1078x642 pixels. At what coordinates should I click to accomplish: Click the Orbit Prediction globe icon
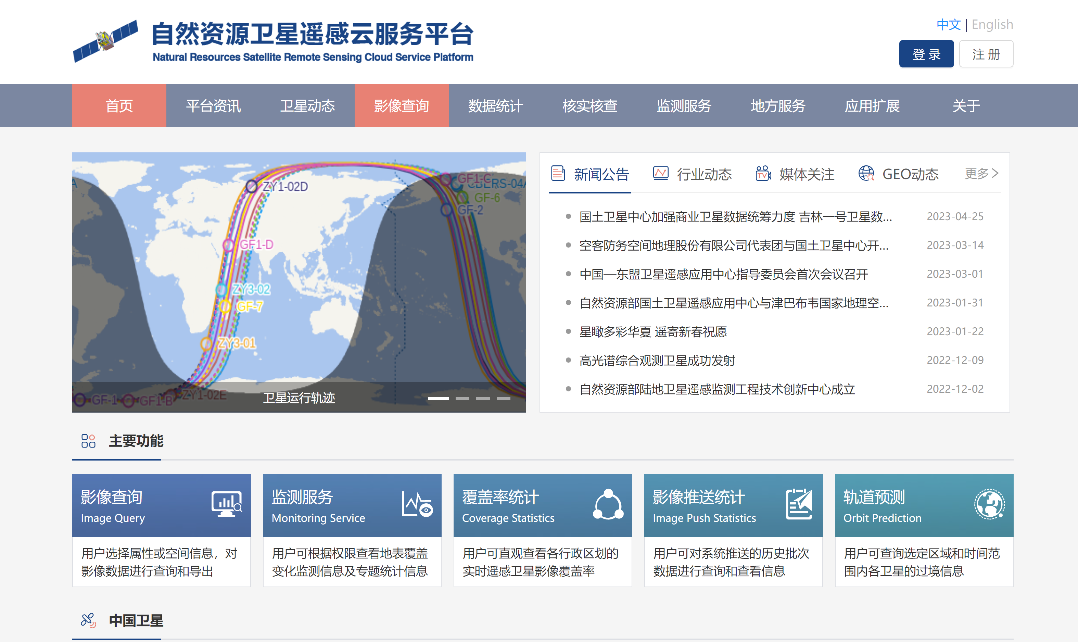[990, 504]
